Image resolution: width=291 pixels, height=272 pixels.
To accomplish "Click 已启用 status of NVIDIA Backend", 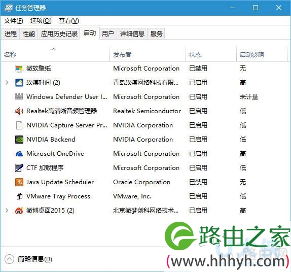I will 198,140.
